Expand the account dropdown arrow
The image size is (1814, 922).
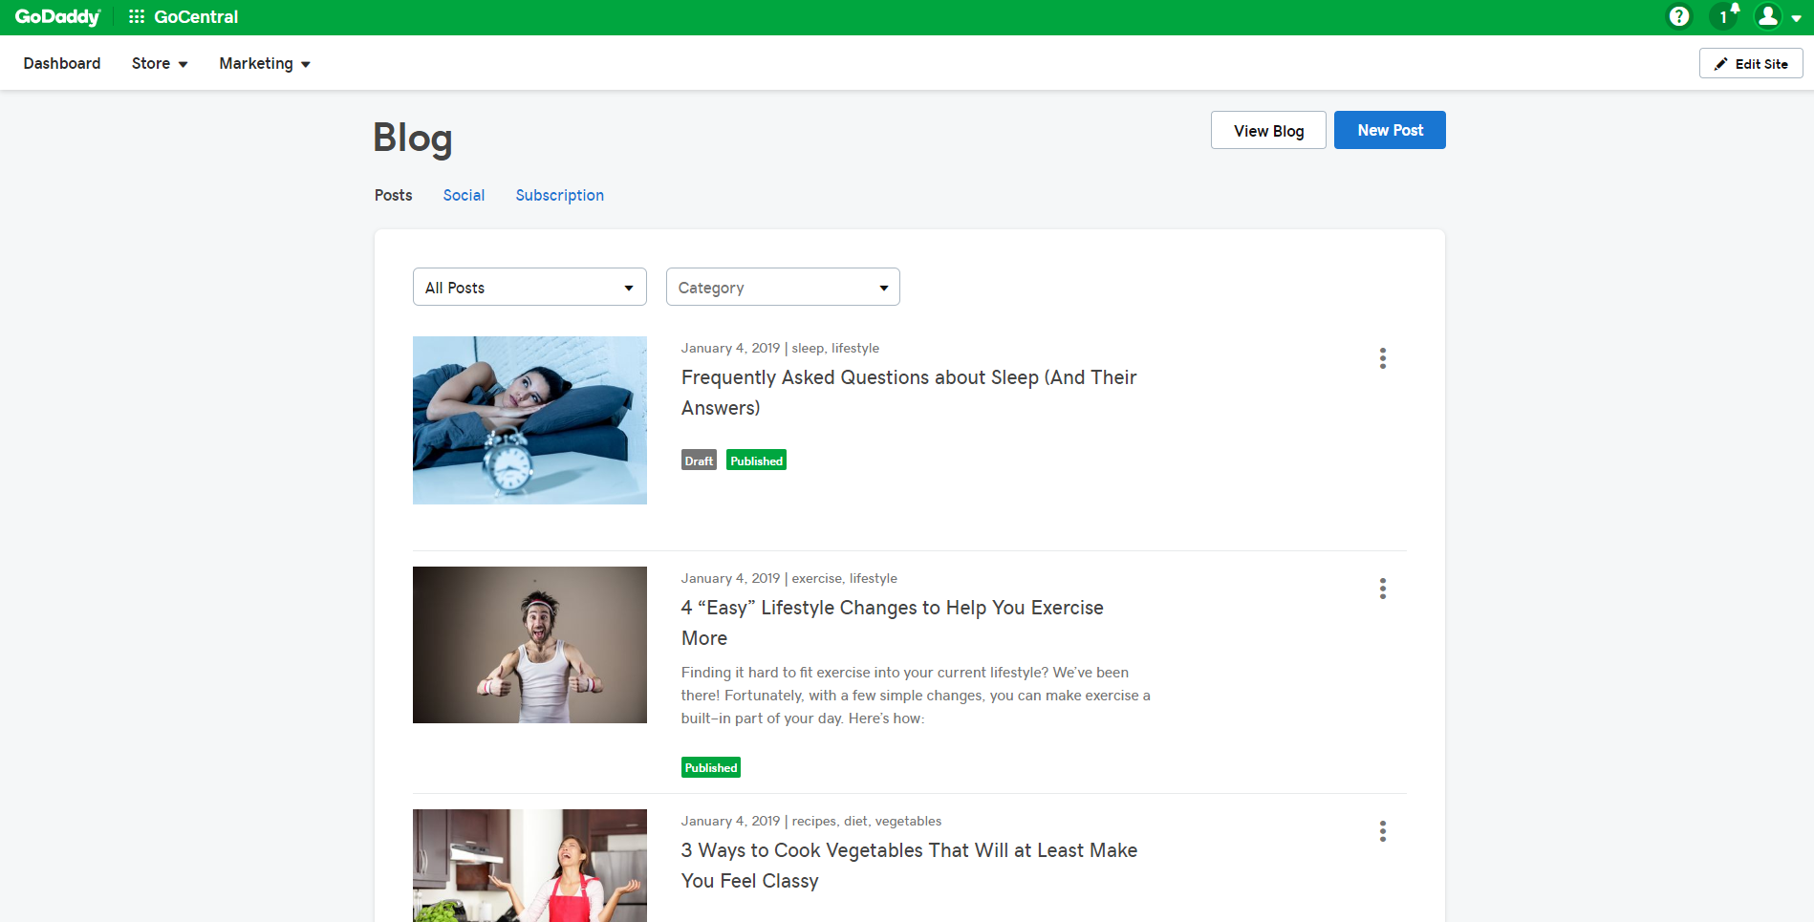pyautogui.click(x=1797, y=18)
